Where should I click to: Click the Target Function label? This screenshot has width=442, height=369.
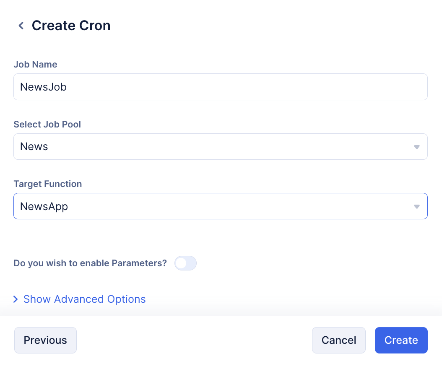[48, 184]
